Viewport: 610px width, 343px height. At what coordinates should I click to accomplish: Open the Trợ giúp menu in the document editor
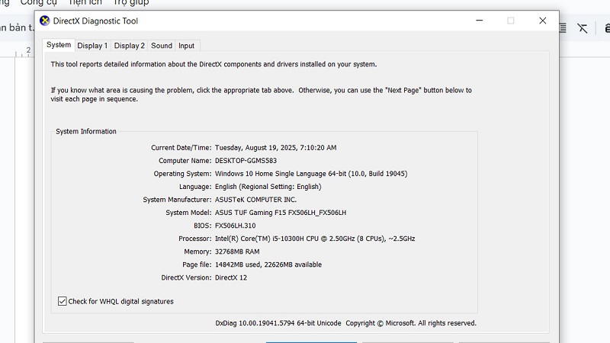130,2
